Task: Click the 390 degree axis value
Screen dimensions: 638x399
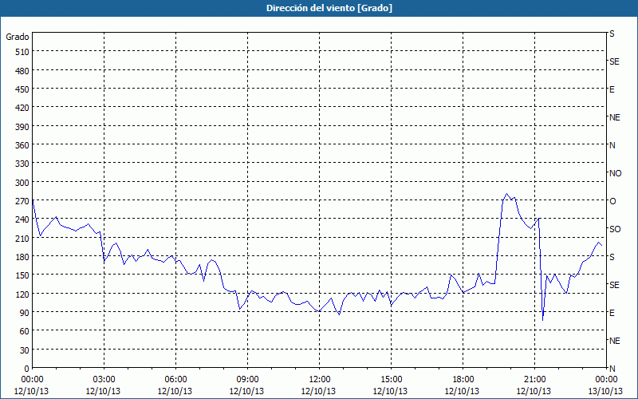Action: (22, 127)
